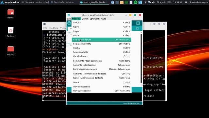Choose Seleziona tutto
This screenshot has height=118, width=209.
coord(102,52)
